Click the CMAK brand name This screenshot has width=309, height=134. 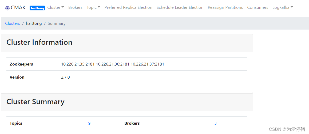click(x=18, y=8)
